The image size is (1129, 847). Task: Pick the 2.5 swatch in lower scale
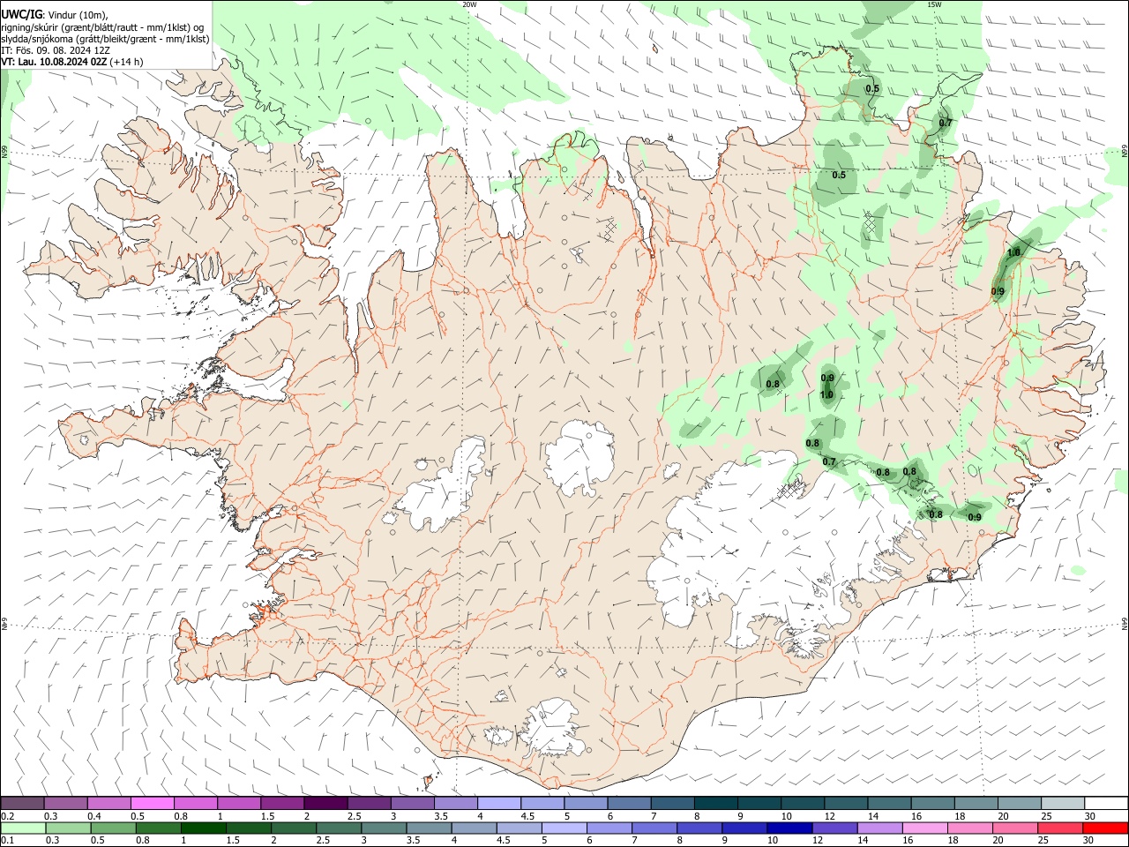[x=339, y=828]
